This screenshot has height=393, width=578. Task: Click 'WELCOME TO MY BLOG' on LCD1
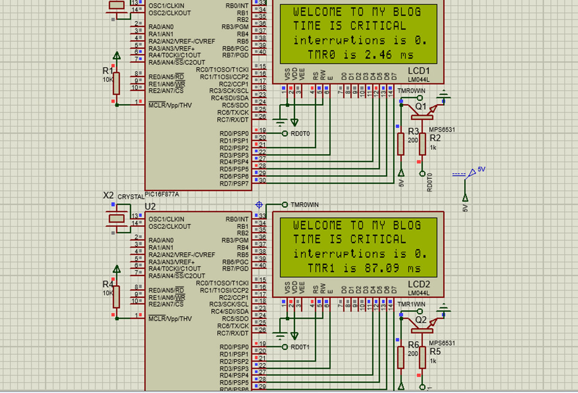point(357,12)
